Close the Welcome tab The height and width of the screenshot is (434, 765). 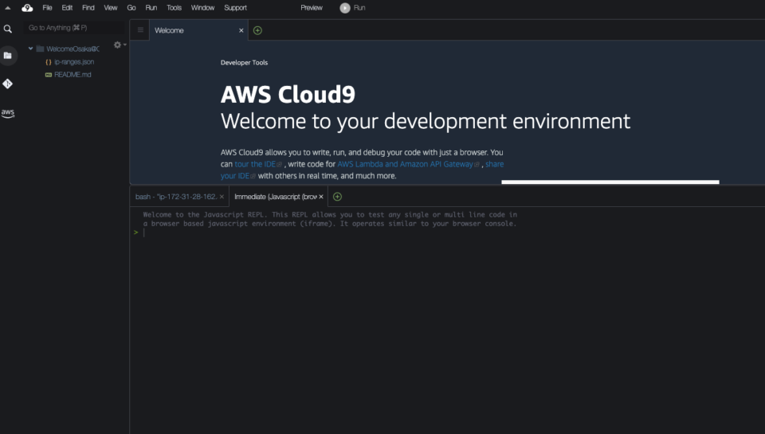pyautogui.click(x=241, y=30)
